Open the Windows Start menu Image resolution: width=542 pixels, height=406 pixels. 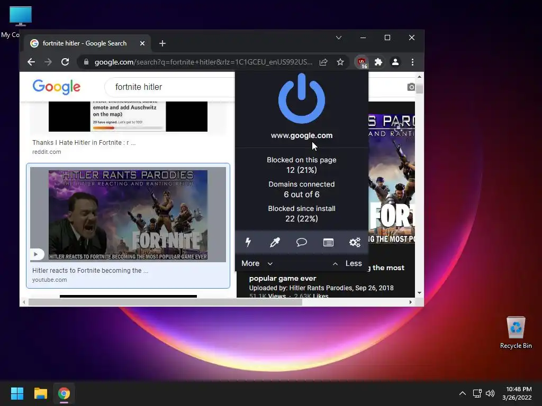tap(17, 393)
